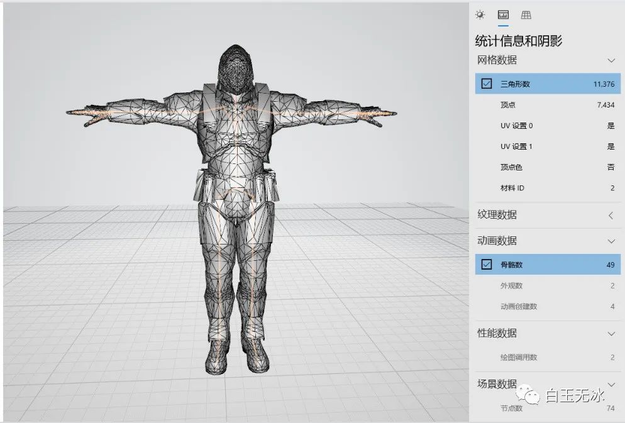Expand the 纹理数据 section

[611, 216]
